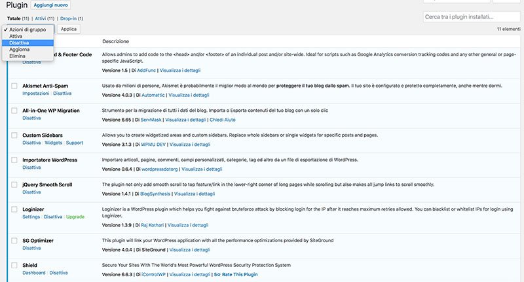This screenshot has height=282, width=524.
Task: Focus the plugin search input field
Action: (471, 16)
